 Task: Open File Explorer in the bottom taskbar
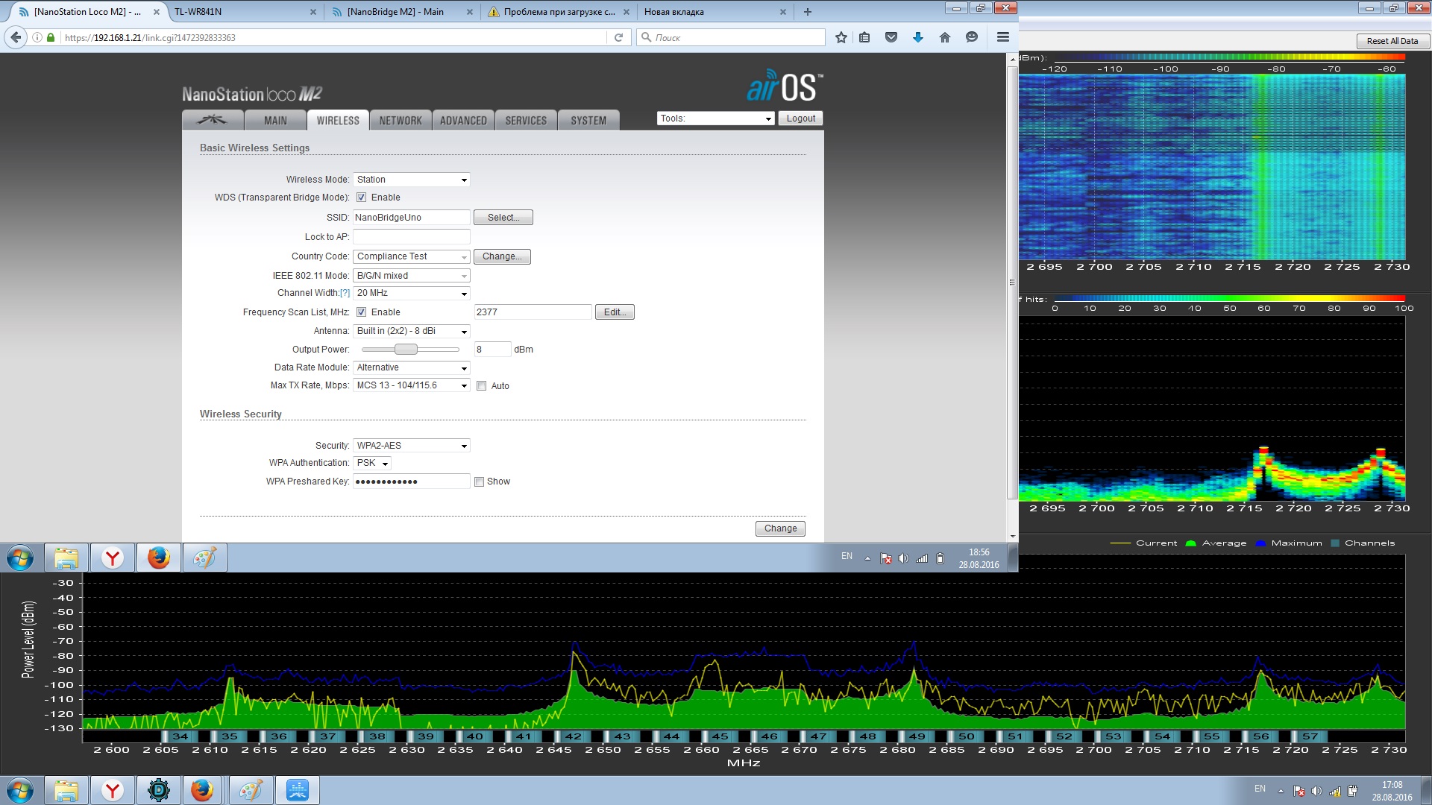(x=66, y=790)
